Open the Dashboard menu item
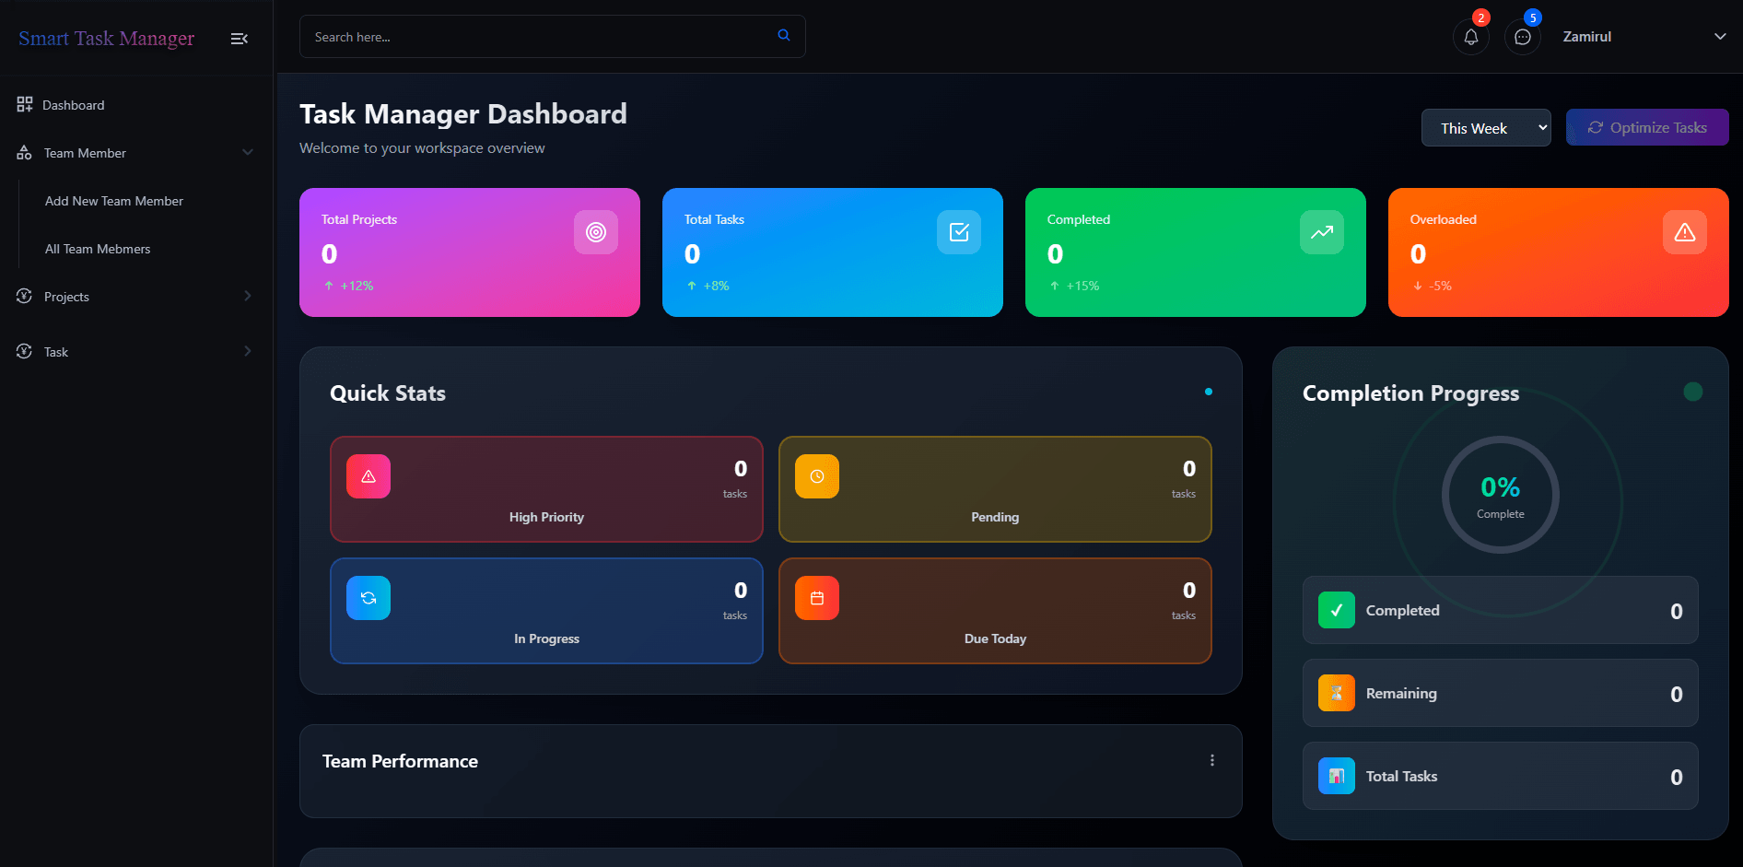Viewport: 1743px width, 867px height. point(73,104)
